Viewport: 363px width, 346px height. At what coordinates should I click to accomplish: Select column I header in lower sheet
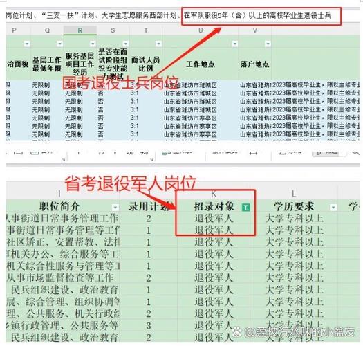point(59,194)
